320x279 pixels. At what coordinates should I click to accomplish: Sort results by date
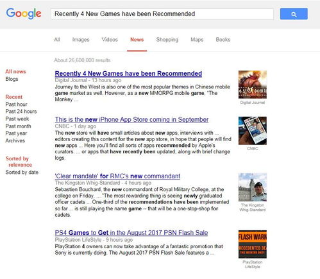point(22,173)
